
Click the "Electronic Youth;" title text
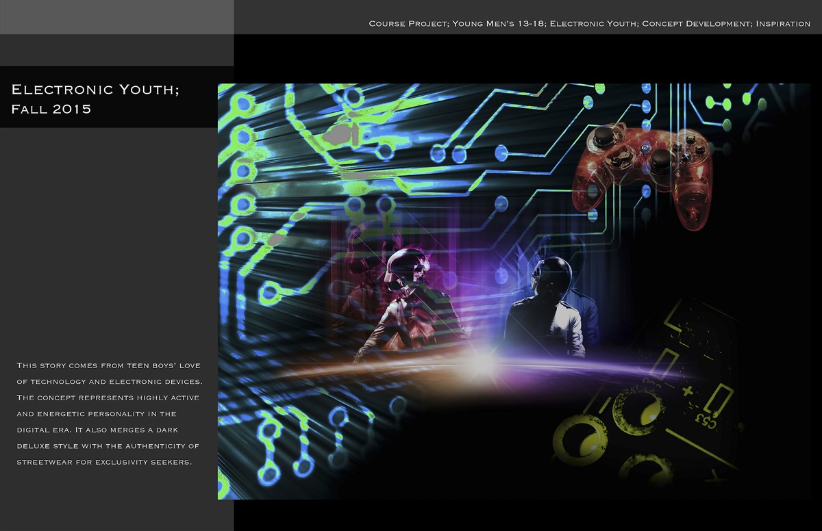(95, 89)
